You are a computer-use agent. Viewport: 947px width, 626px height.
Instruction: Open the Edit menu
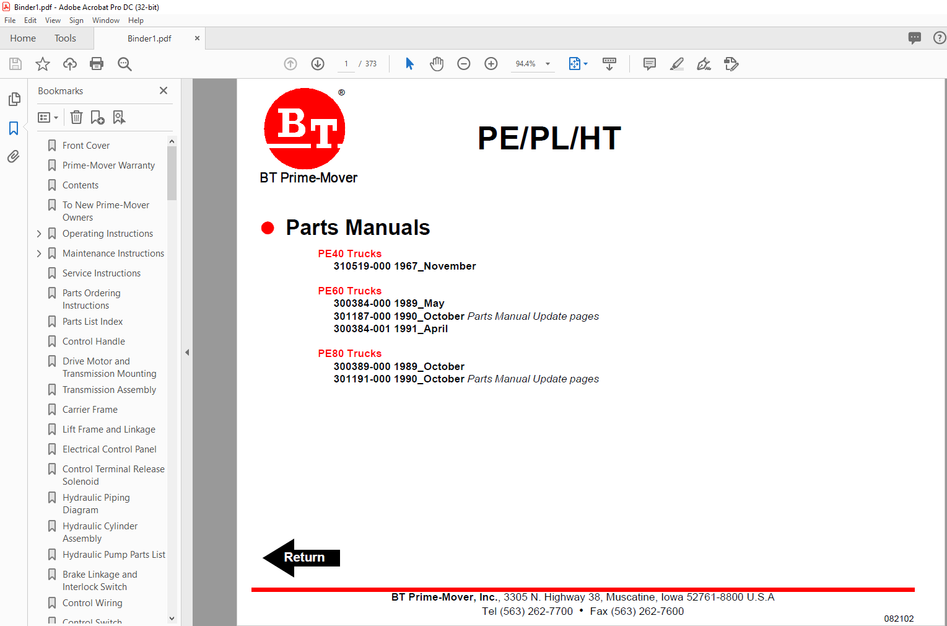point(30,20)
